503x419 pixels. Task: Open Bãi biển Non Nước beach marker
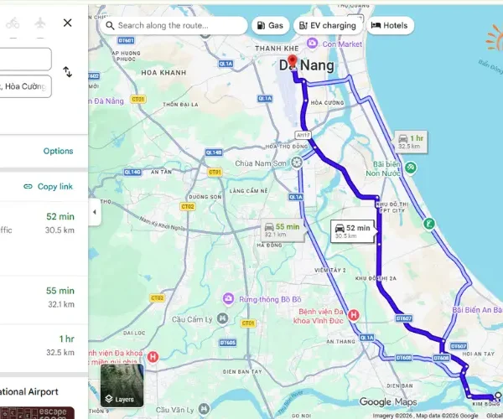[x=411, y=168]
